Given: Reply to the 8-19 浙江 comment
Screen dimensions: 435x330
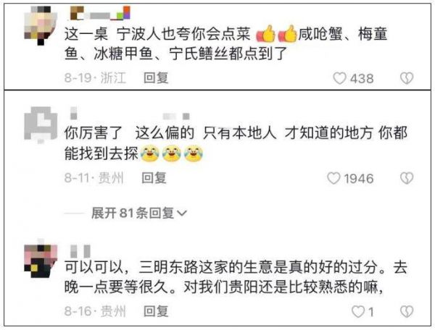Looking at the screenshot, I should coord(156,77).
